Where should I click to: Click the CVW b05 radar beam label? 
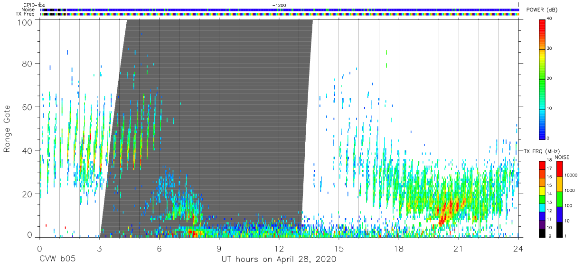coord(57,260)
